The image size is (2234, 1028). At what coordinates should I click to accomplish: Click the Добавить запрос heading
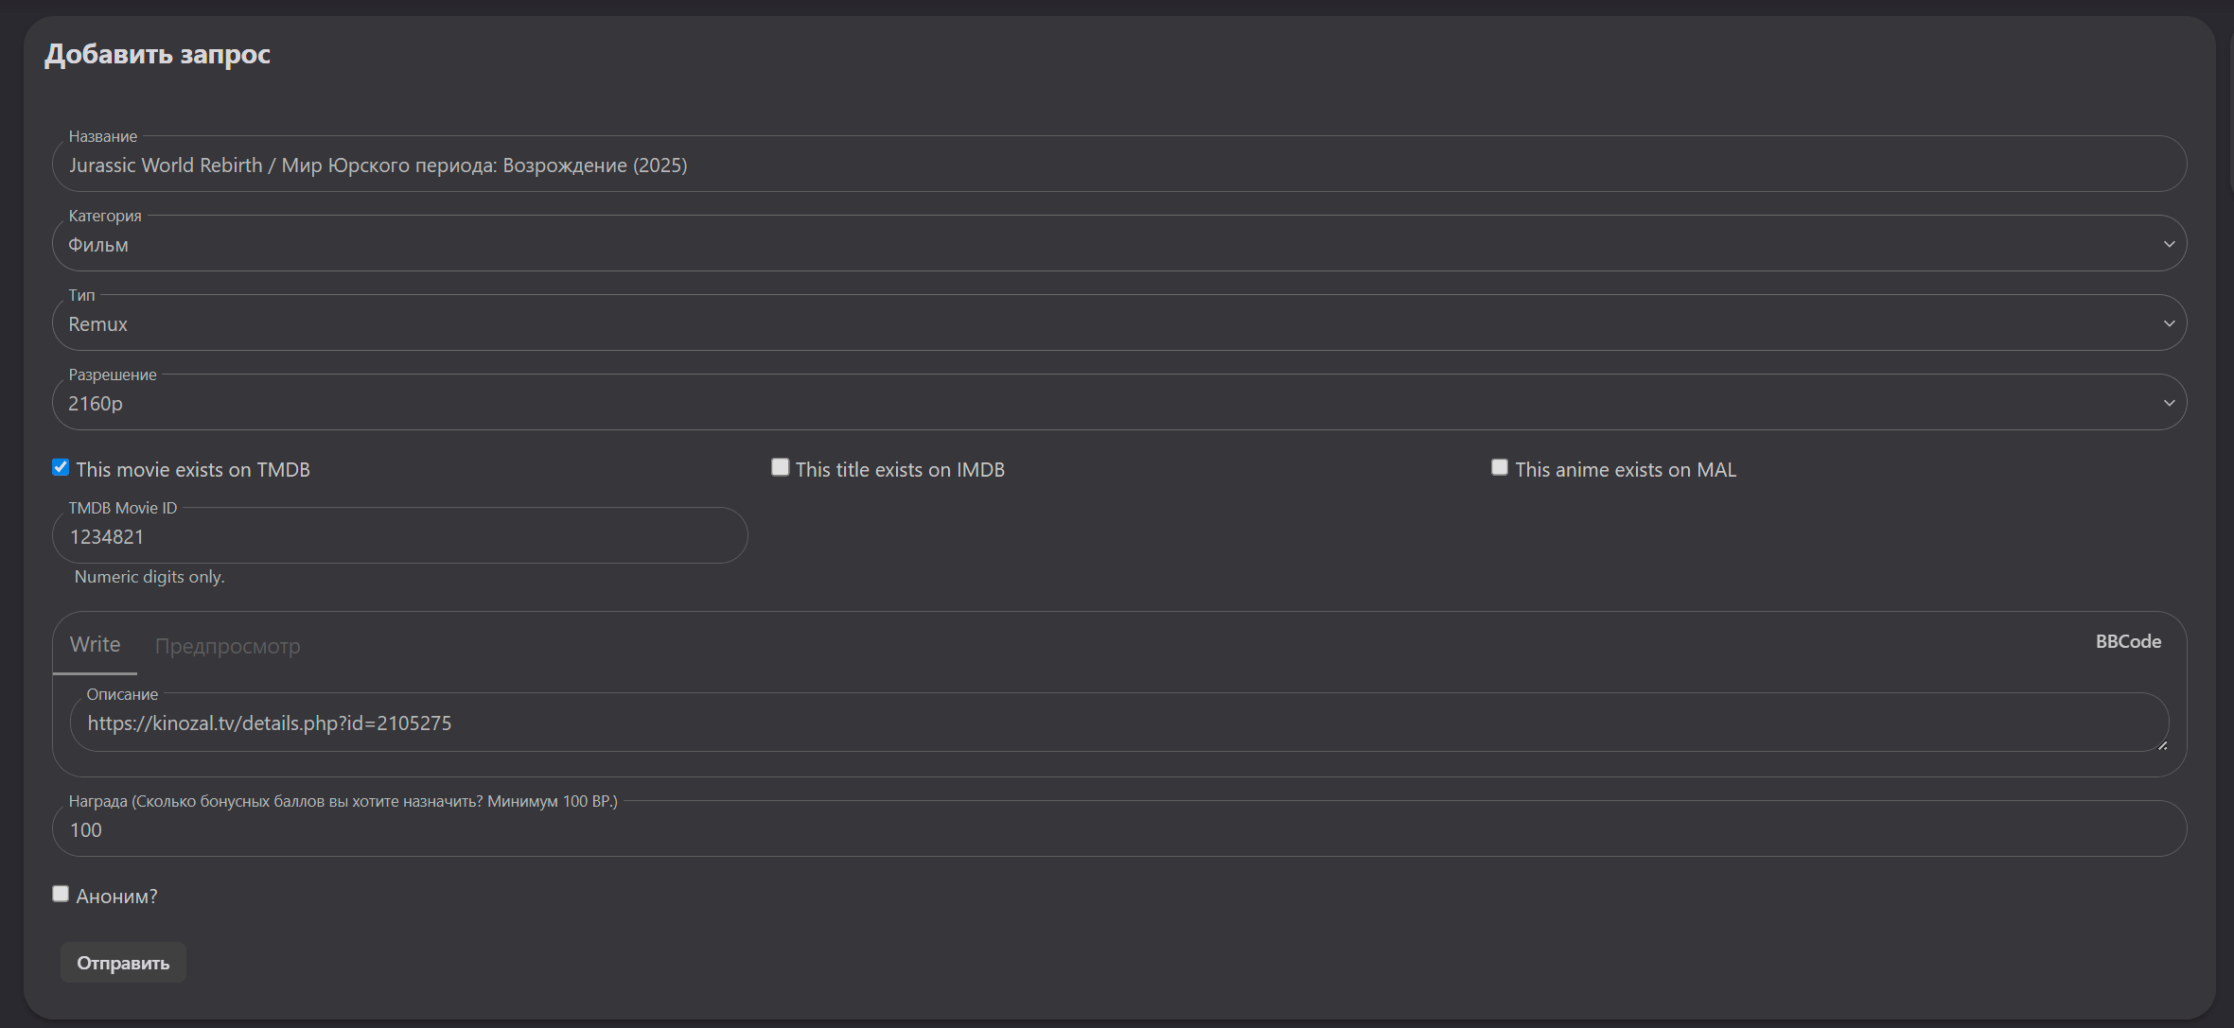(x=158, y=55)
